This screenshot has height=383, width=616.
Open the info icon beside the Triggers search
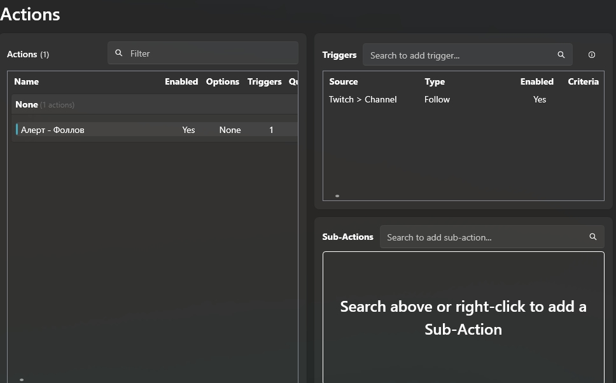[592, 55]
